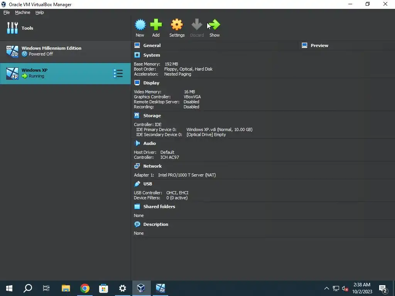Click the Display section heading
This screenshot has height=296, width=395.
(x=151, y=83)
